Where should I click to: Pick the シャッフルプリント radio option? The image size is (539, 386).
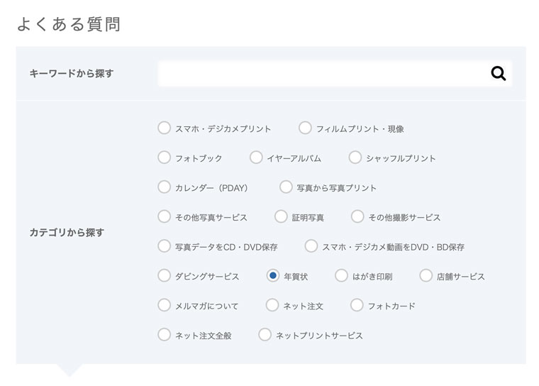pyautogui.click(x=355, y=158)
